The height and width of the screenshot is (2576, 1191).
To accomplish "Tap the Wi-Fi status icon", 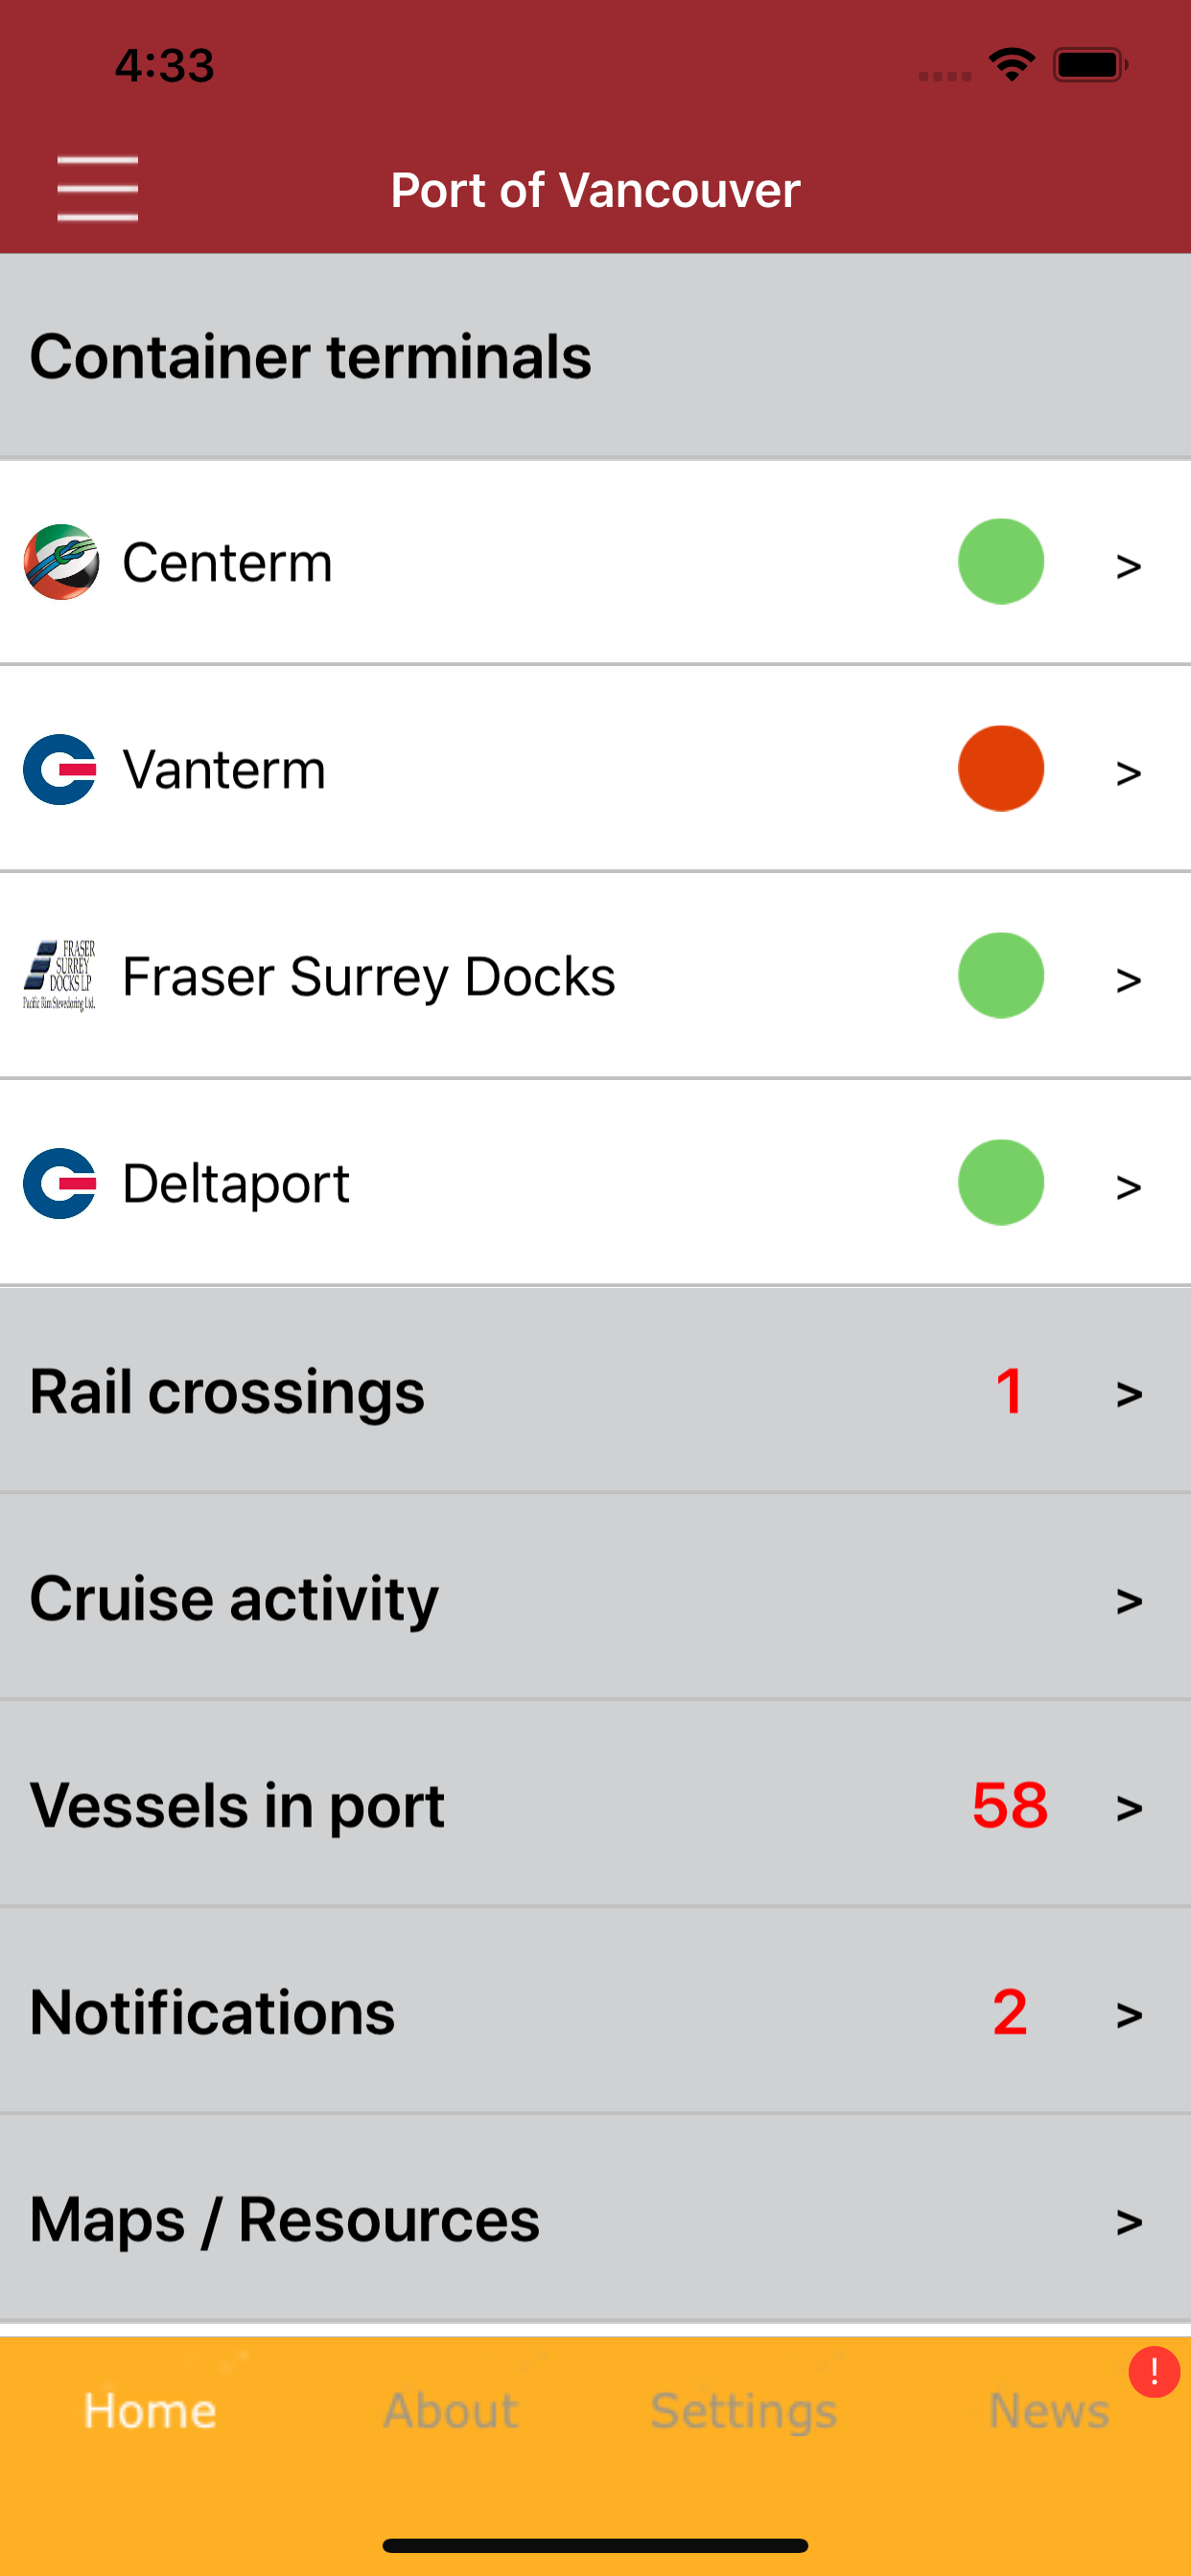I will (x=1012, y=65).
